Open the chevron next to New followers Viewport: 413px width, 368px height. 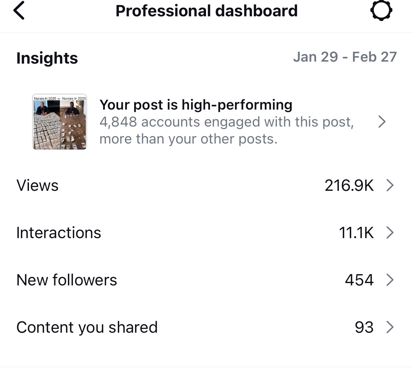click(390, 280)
